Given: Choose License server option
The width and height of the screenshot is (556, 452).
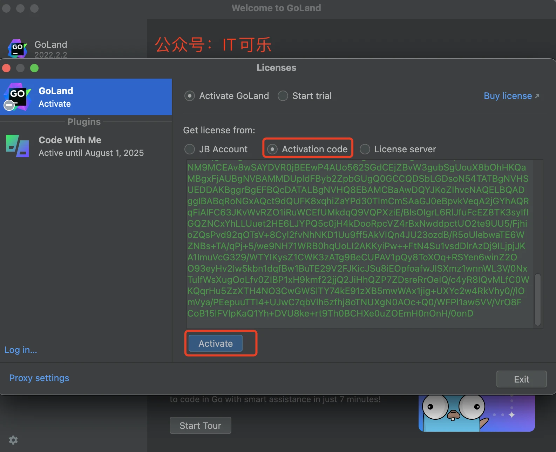Looking at the screenshot, I should [365, 149].
